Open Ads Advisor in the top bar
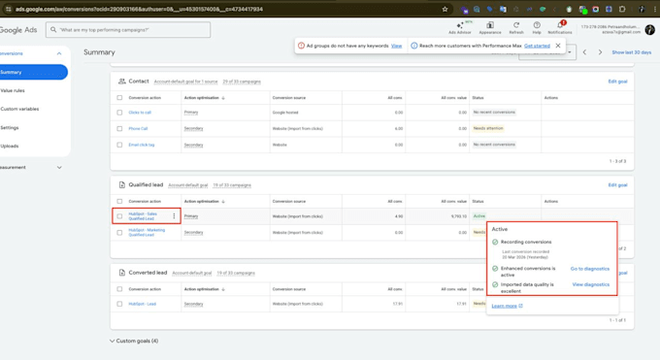Screen dimensions: 660x360 pos(460,28)
